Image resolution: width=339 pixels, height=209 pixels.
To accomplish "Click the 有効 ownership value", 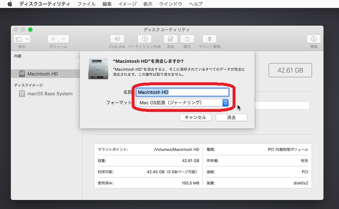I will (x=305, y=161).
